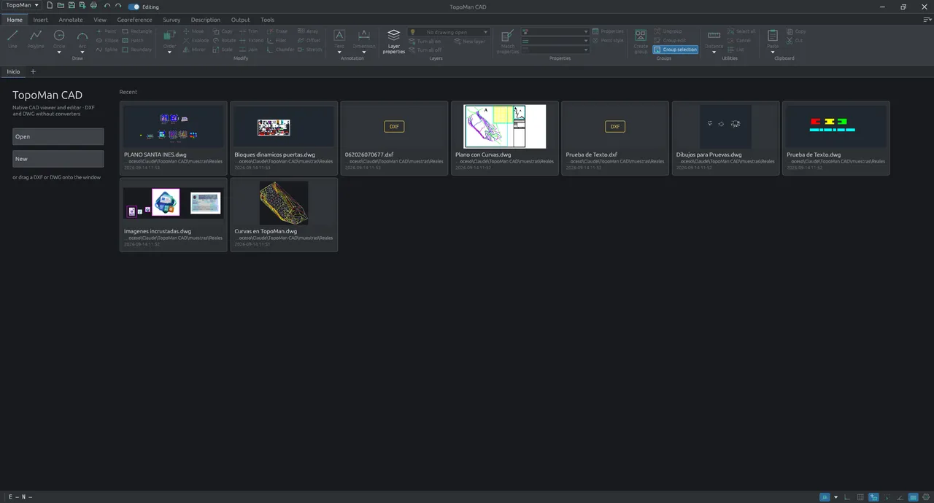This screenshot has height=503, width=934.
Task: Toggle grid display in status bar
Action: point(860,497)
